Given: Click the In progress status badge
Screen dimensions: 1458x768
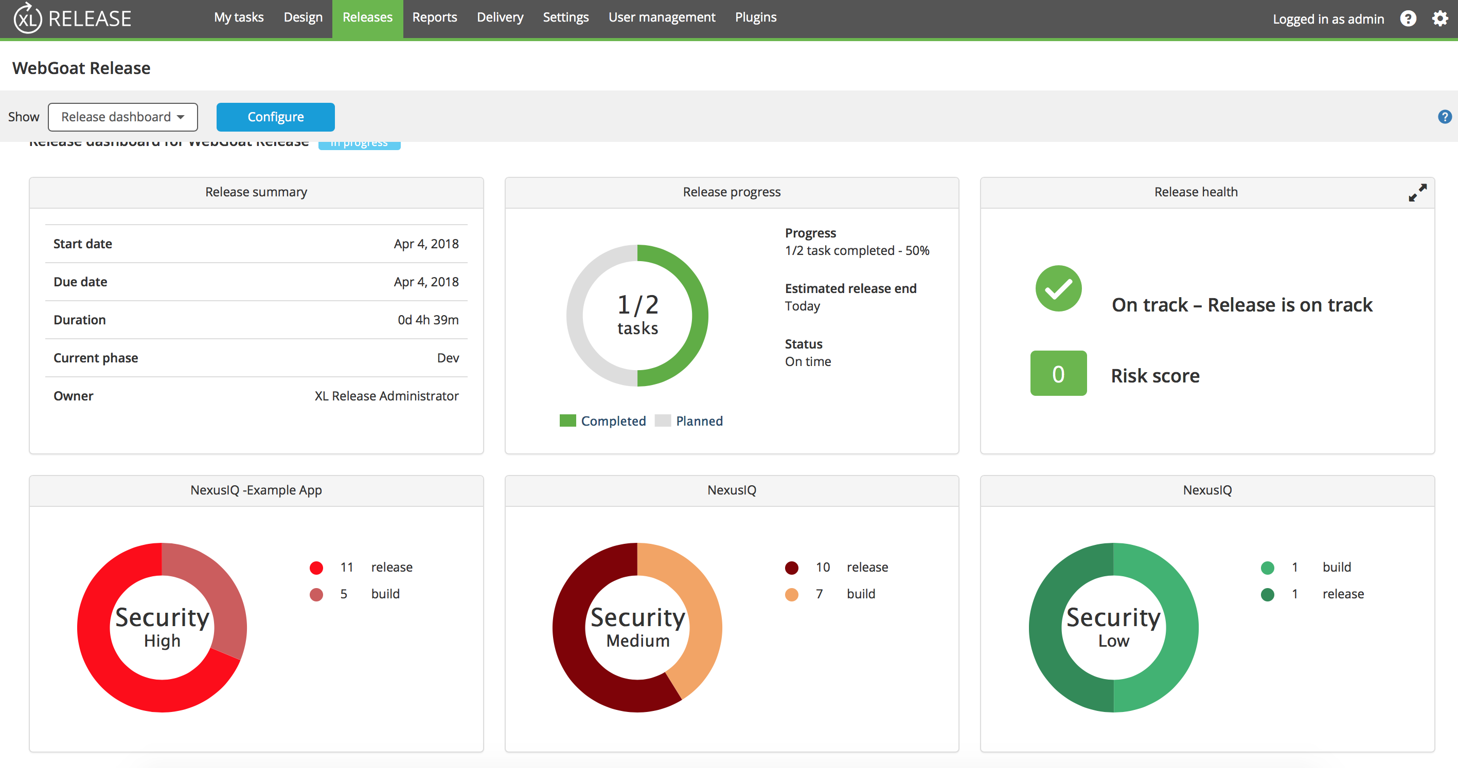Looking at the screenshot, I should [x=359, y=144].
